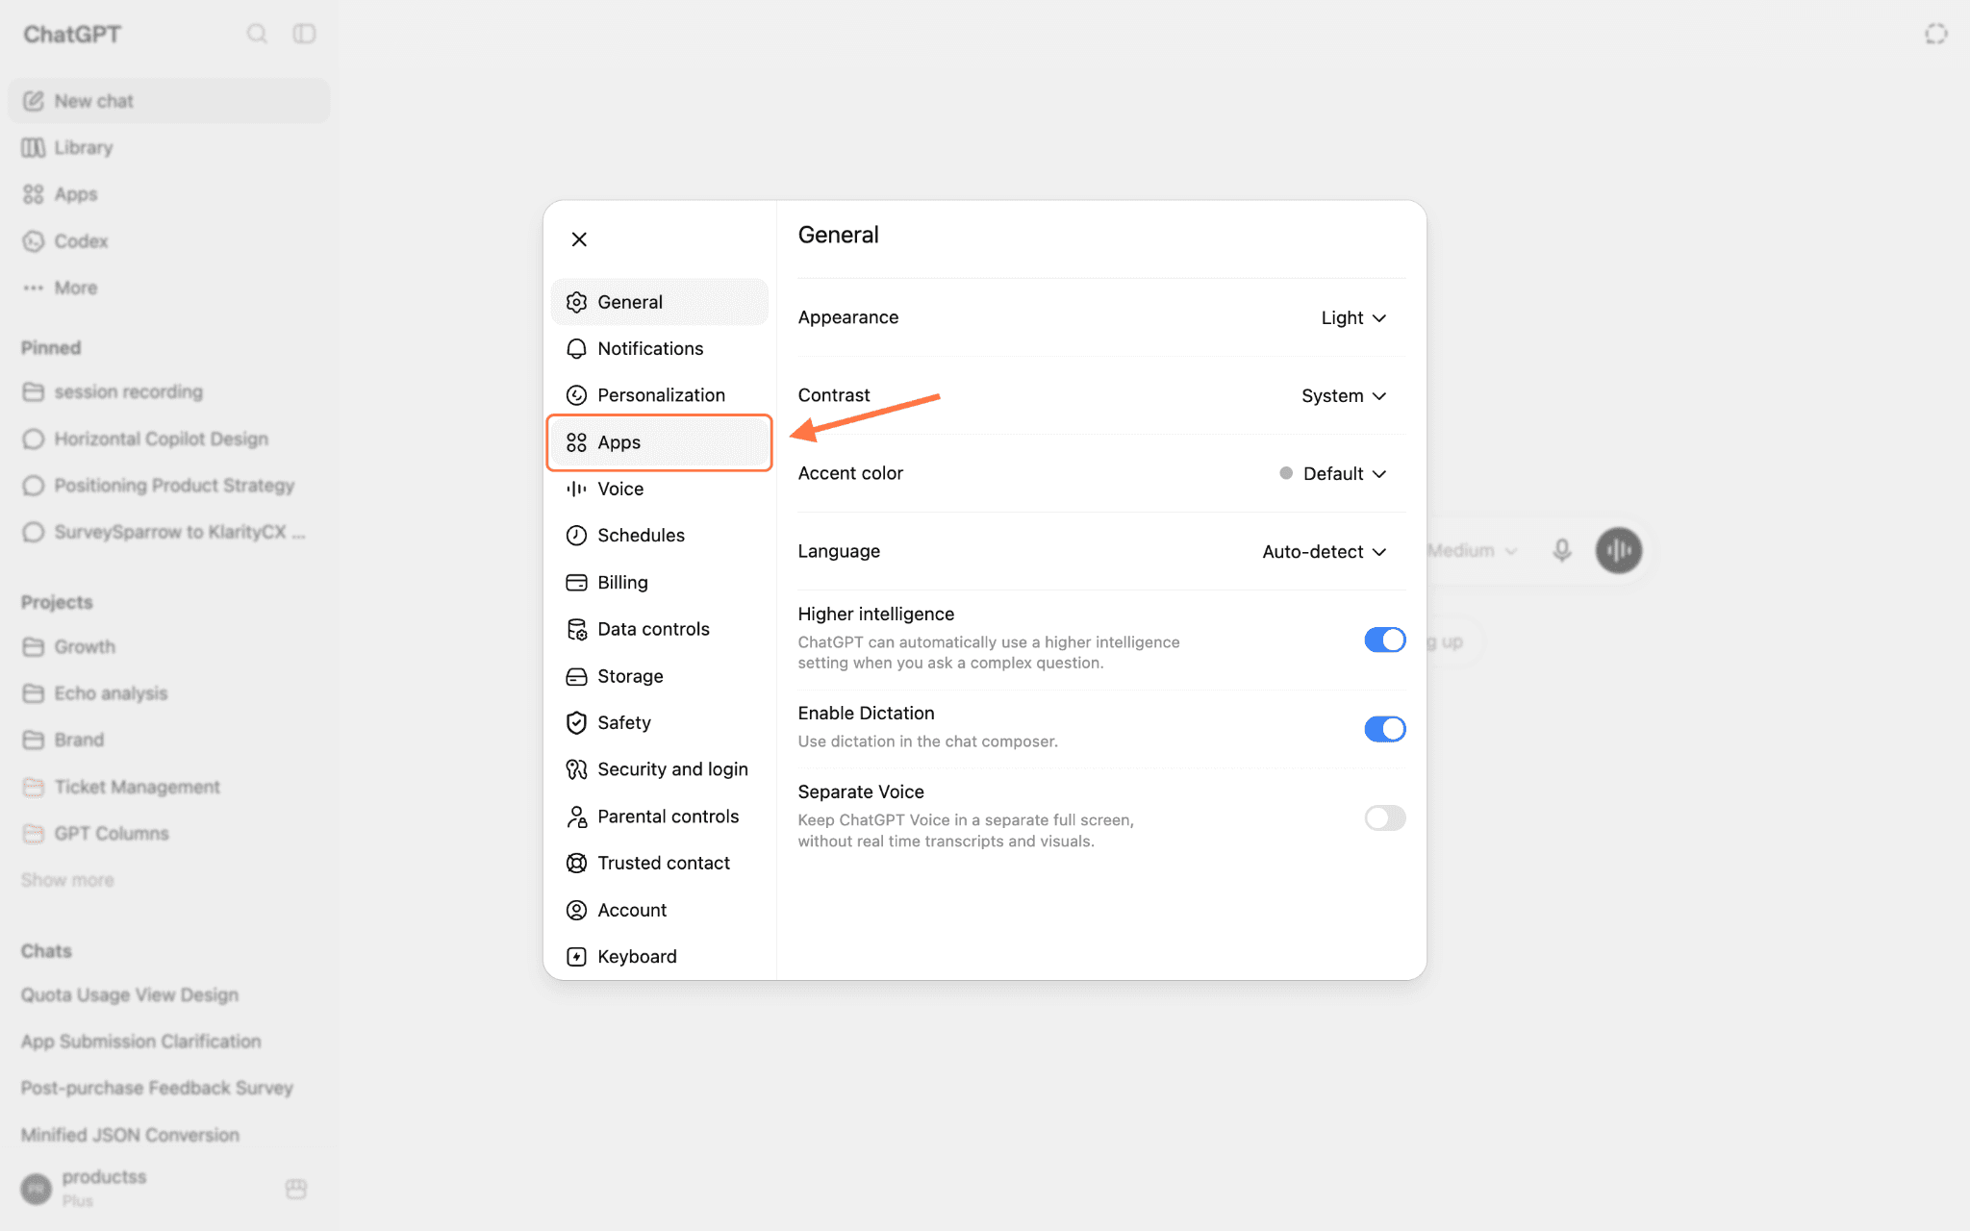Disable the Enable Dictation switch
The image size is (1970, 1231).
tap(1385, 729)
